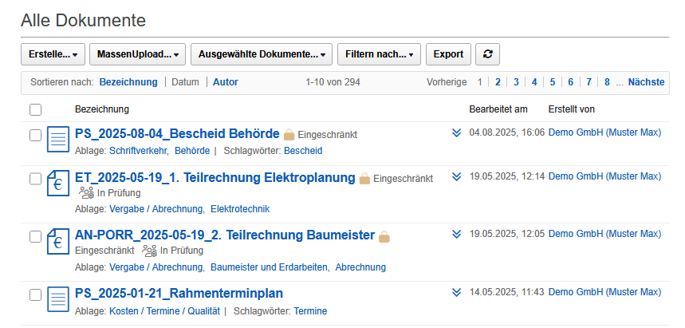Toggle the select-all checkbox in header
Viewport: 685px width, 328px height.
point(35,109)
